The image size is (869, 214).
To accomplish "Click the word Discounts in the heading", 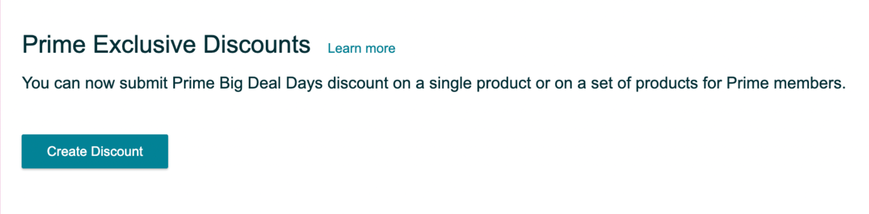I will [257, 45].
